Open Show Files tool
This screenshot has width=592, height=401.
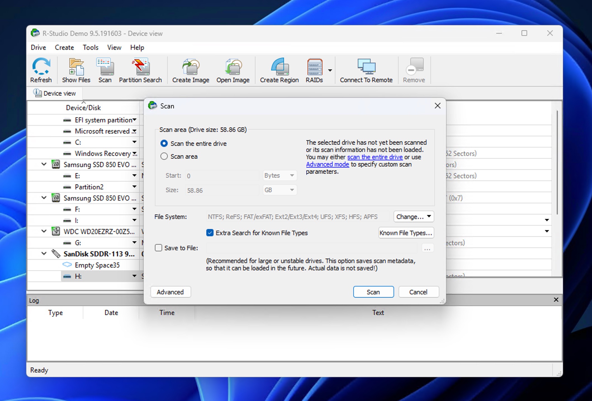(x=75, y=70)
